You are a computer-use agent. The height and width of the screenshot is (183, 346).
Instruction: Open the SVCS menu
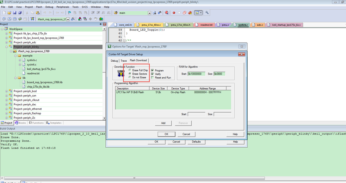pos(85,7)
